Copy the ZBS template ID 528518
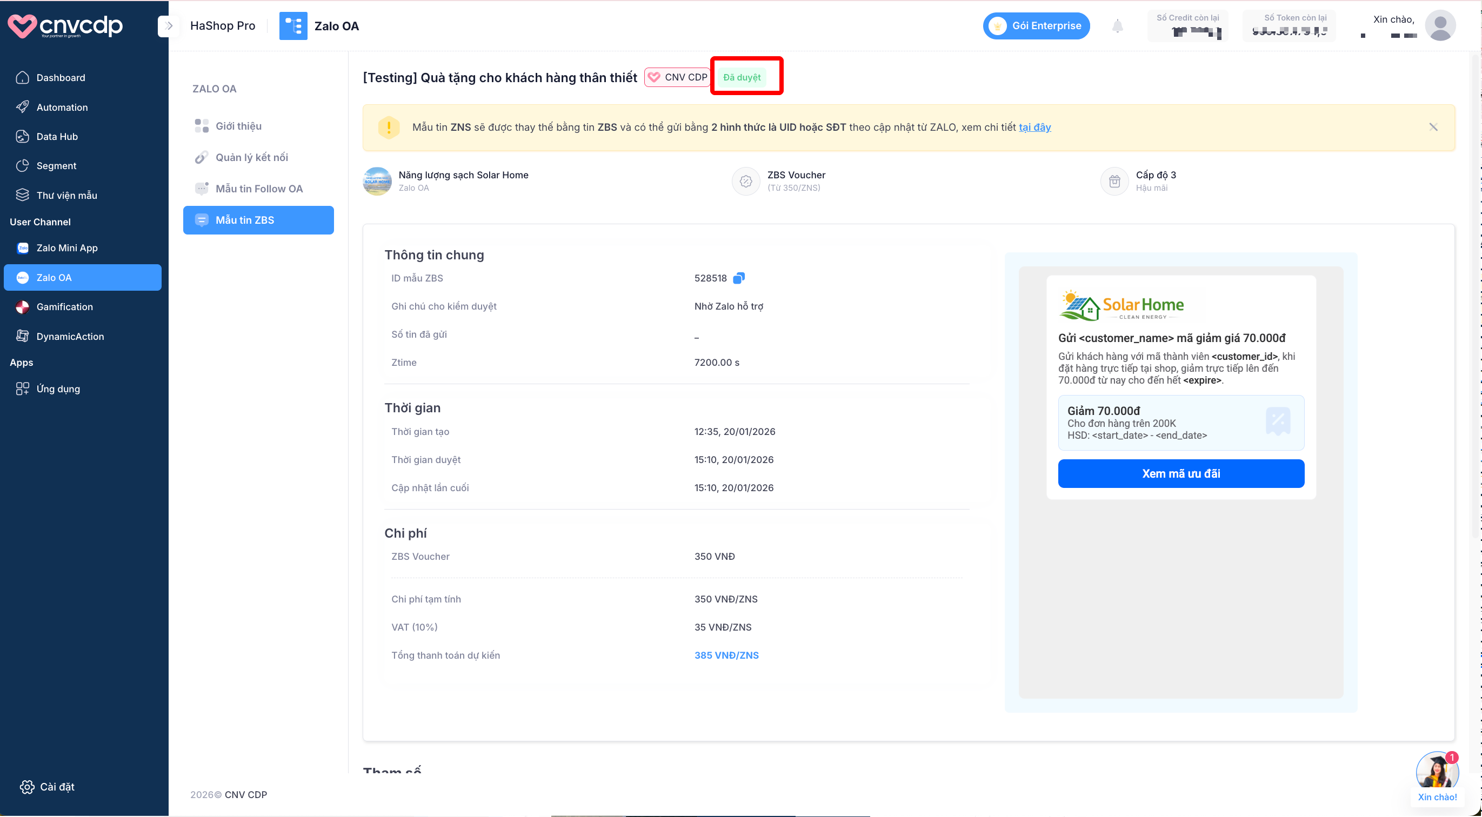This screenshot has width=1482, height=817. (x=739, y=278)
